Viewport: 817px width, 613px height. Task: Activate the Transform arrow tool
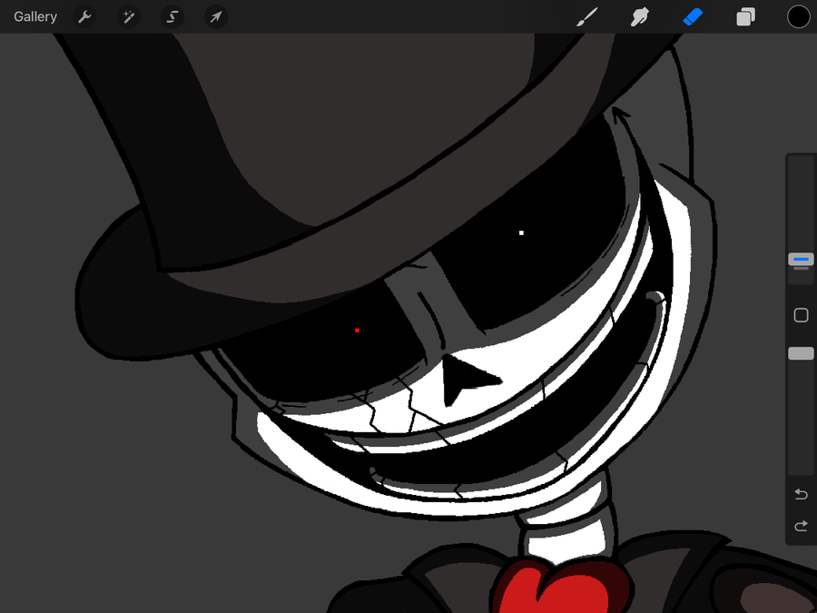point(216,16)
